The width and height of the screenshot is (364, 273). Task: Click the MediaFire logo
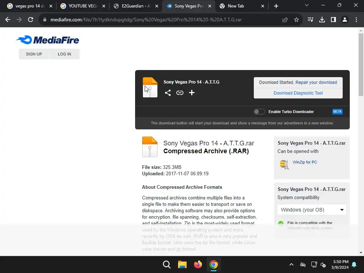pyautogui.click(x=48, y=40)
